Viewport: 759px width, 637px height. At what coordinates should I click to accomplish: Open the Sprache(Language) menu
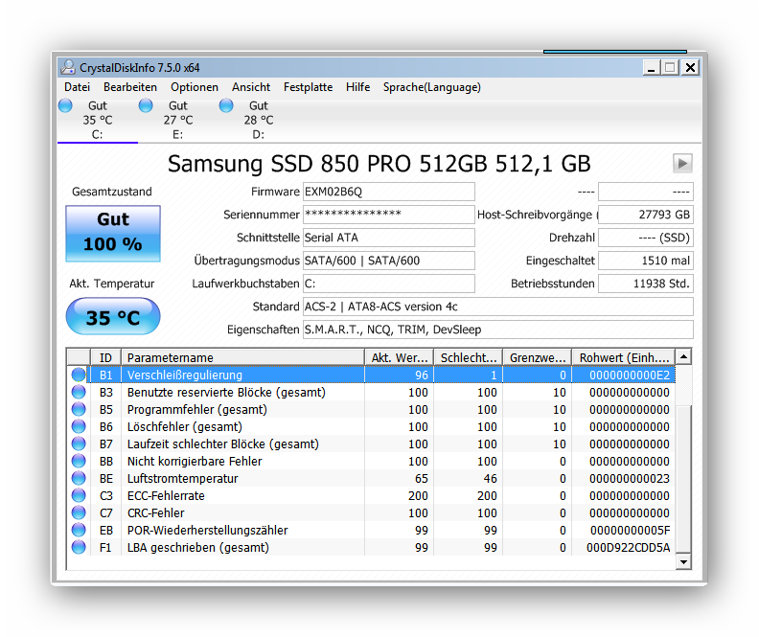(x=432, y=87)
